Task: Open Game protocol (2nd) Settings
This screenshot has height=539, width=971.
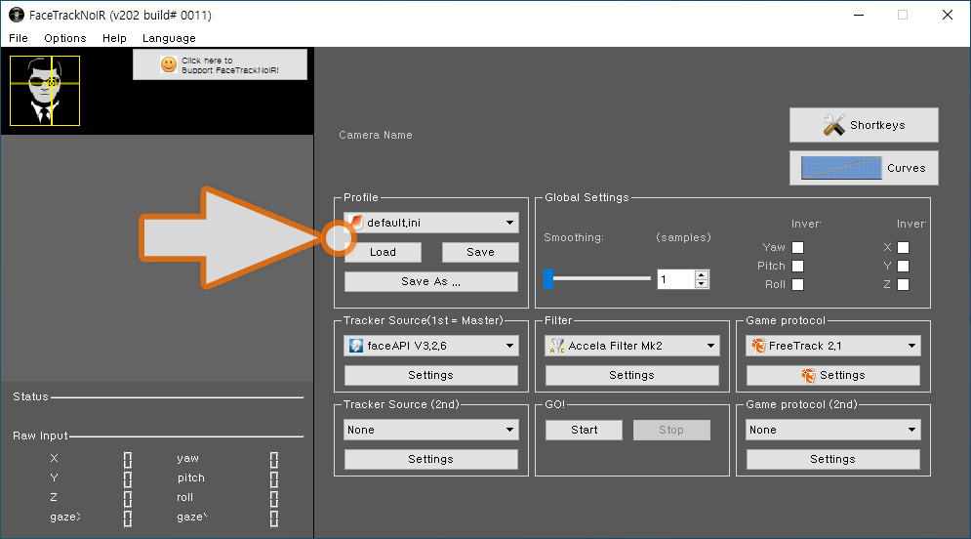Action: [832, 459]
